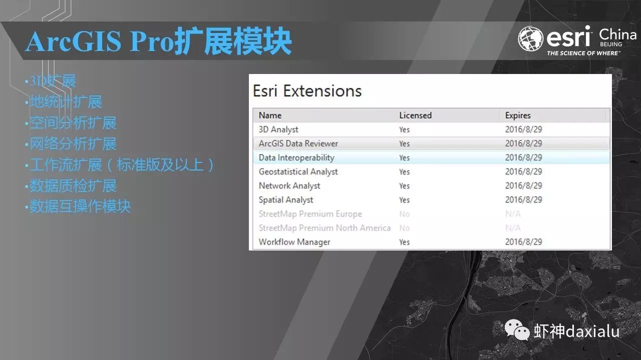The height and width of the screenshot is (360, 641).
Task: Click Licensed Yes for Data Interoperability
Action: 405,157
